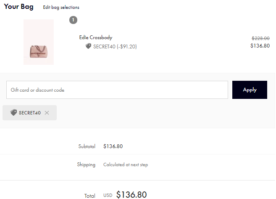The height and width of the screenshot is (199, 276).
Task: Click the Shipping label
Action: click(x=86, y=165)
